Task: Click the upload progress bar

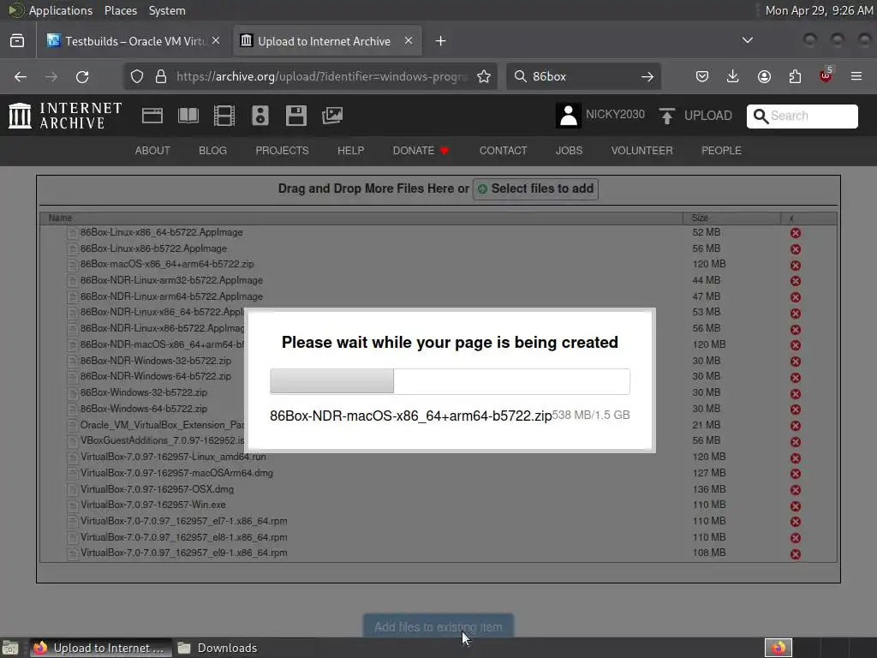Action: [450, 381]
